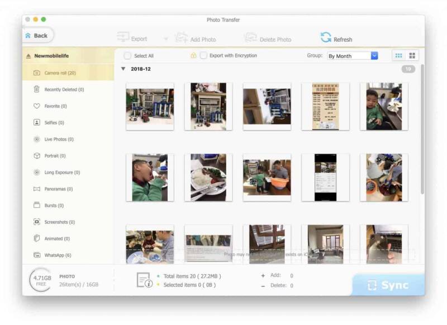The image size is (447, 325).
Task: Tick the Select All checkbox
Action: [x=127, y=56]
